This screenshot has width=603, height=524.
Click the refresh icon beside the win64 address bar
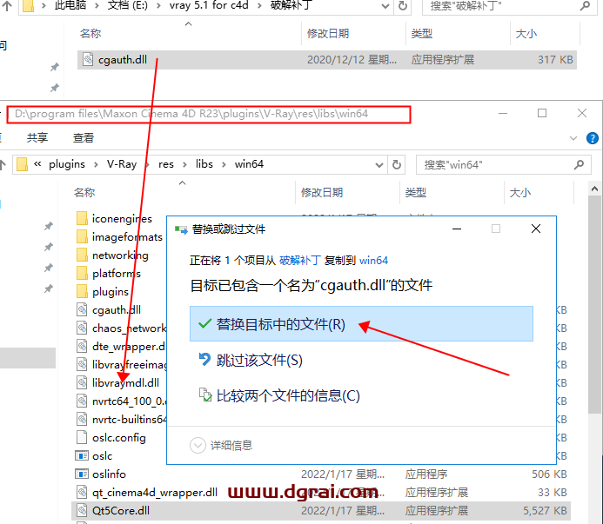[398, 163]
